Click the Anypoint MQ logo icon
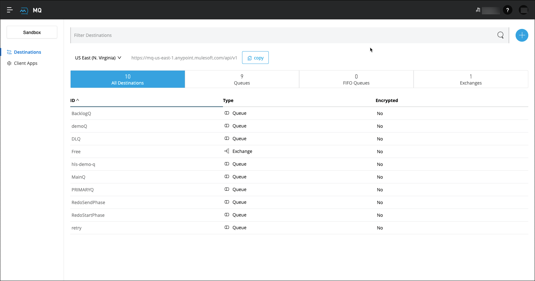 (x=24, y=10)
